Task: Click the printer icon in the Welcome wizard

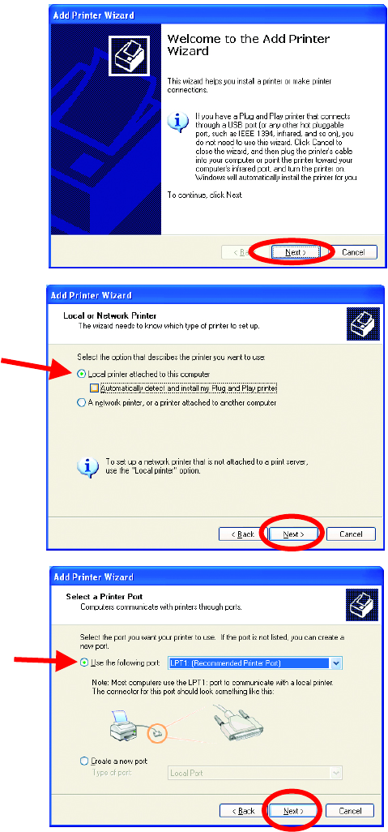Action: pyautogui.click(x=130, y=54)
